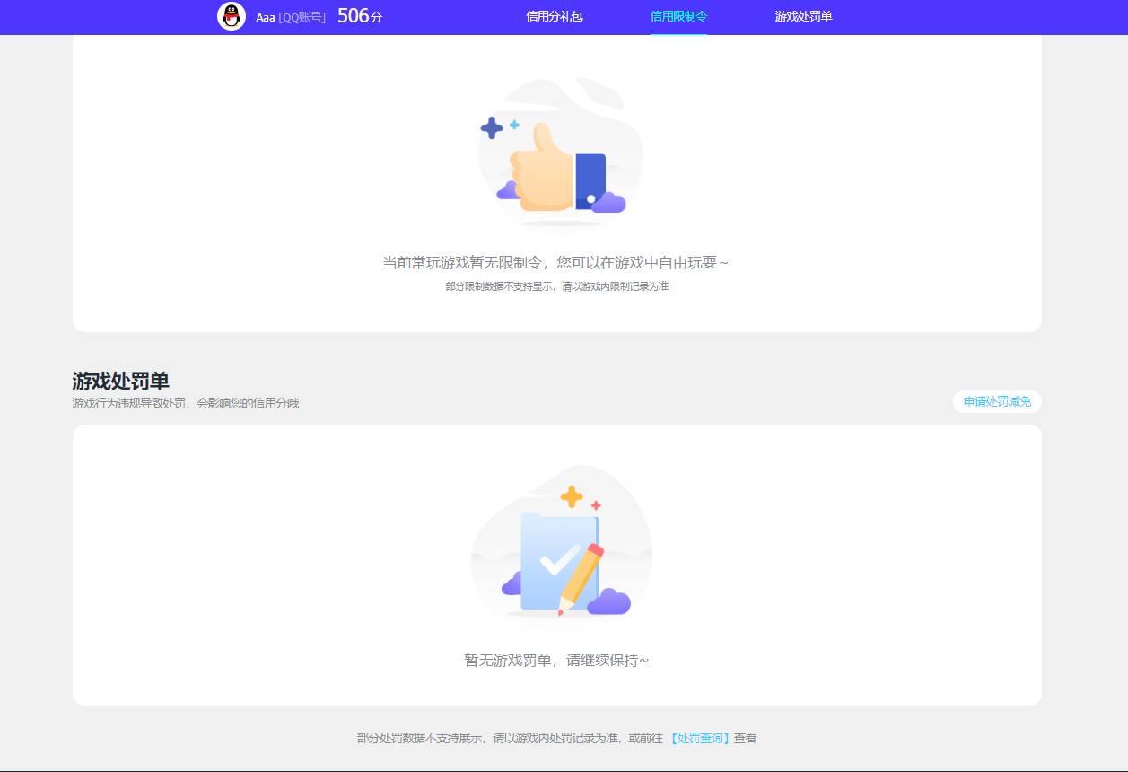Select the active 信用限制令 tab
1128x772 pixels.
point(678,16)
